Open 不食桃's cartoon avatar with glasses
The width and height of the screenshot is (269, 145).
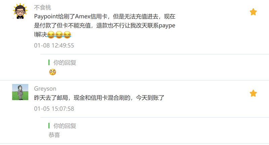20,11
